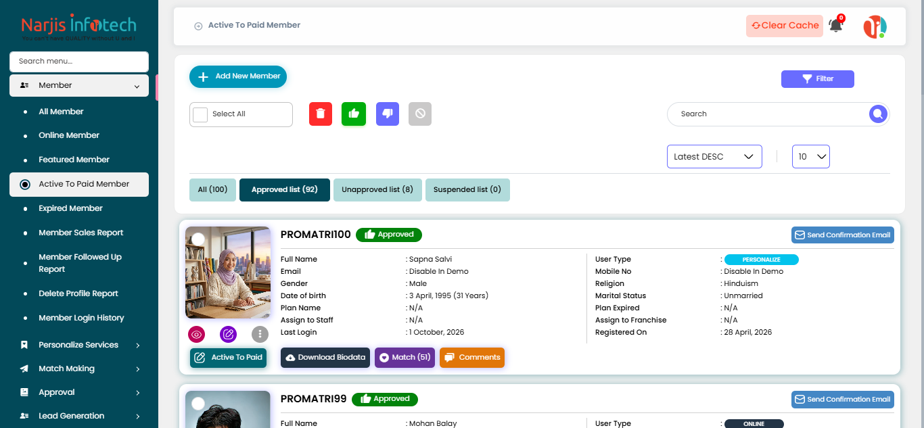Open Match (51) for PROMATRI100
This screenshot has height=428, width=924.
(405, 358)
